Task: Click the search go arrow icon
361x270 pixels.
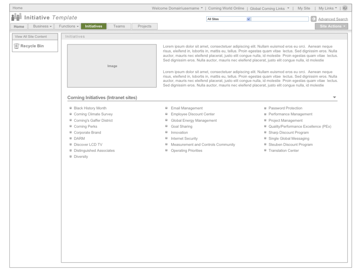Action: [313, 19]
